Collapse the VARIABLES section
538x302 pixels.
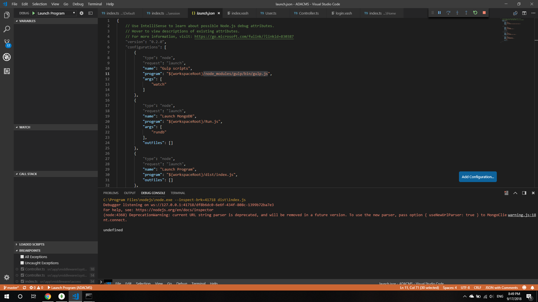(x=56, y=21)
